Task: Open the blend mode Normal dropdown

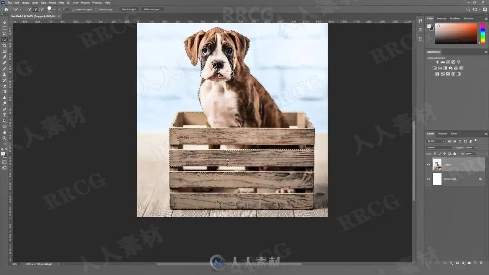Action: [x=440, y=147]
